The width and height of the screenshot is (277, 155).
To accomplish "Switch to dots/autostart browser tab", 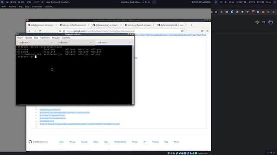I will click(x=107, y=25).
